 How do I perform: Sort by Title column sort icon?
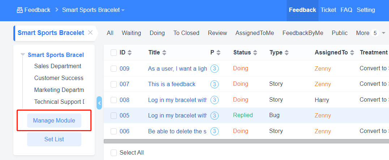[x=164, y=53]
